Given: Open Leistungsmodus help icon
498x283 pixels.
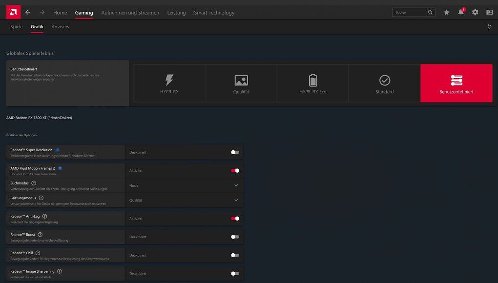Looking at the screenshot, I should pyautogui.click(x=41, y=198).
